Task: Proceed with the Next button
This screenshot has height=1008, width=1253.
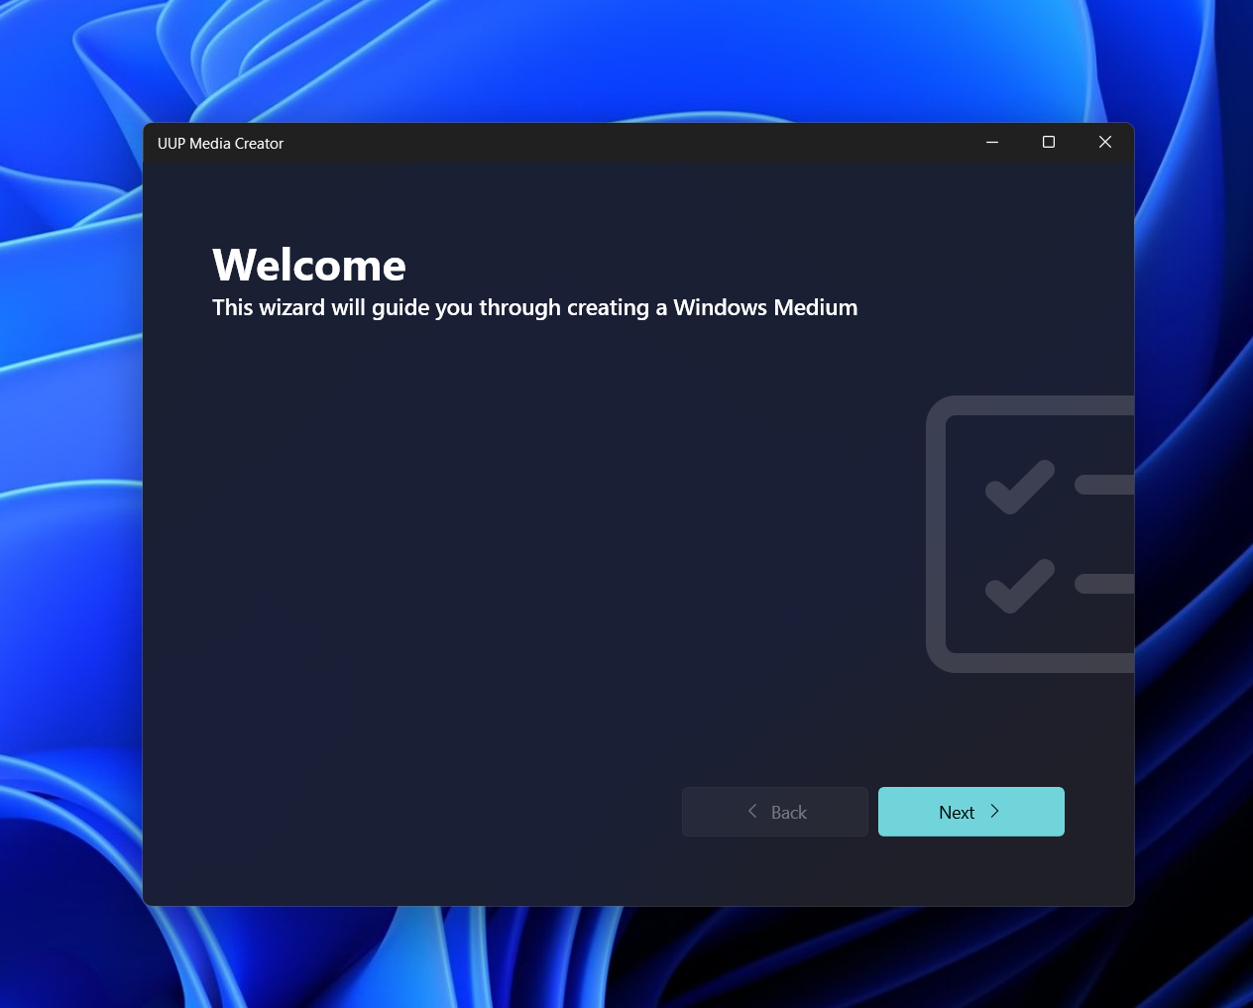Action: click(x=971, y=812)
